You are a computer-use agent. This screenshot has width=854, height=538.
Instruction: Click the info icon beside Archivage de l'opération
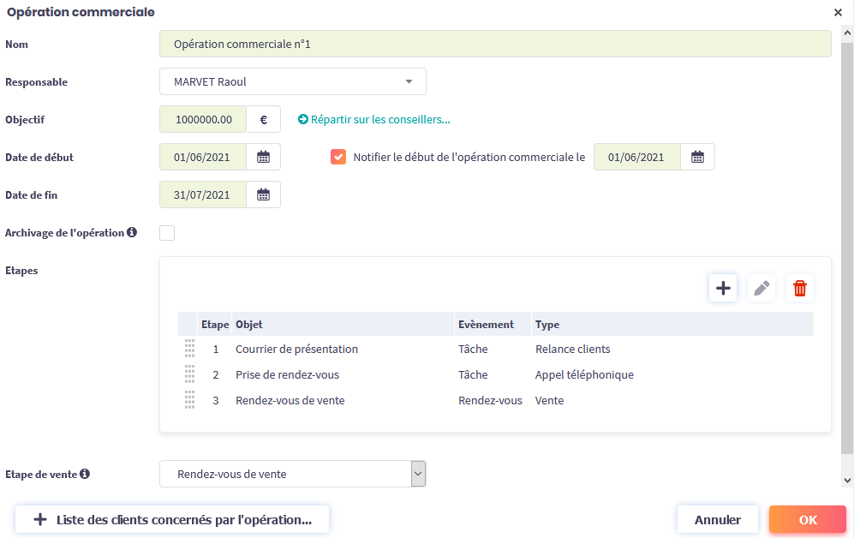(x=132, y=232)
